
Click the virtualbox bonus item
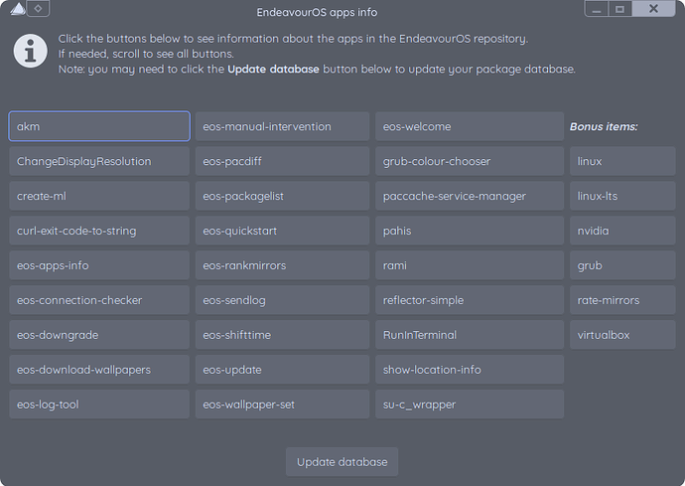pyautogui.click(x=622, y=335)
